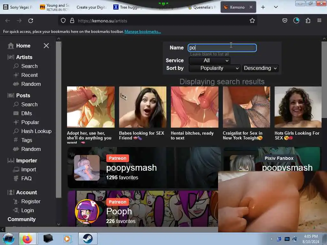Click the envelope icon beside DMs
Screen dimensions: 327x245
(16, 113)
